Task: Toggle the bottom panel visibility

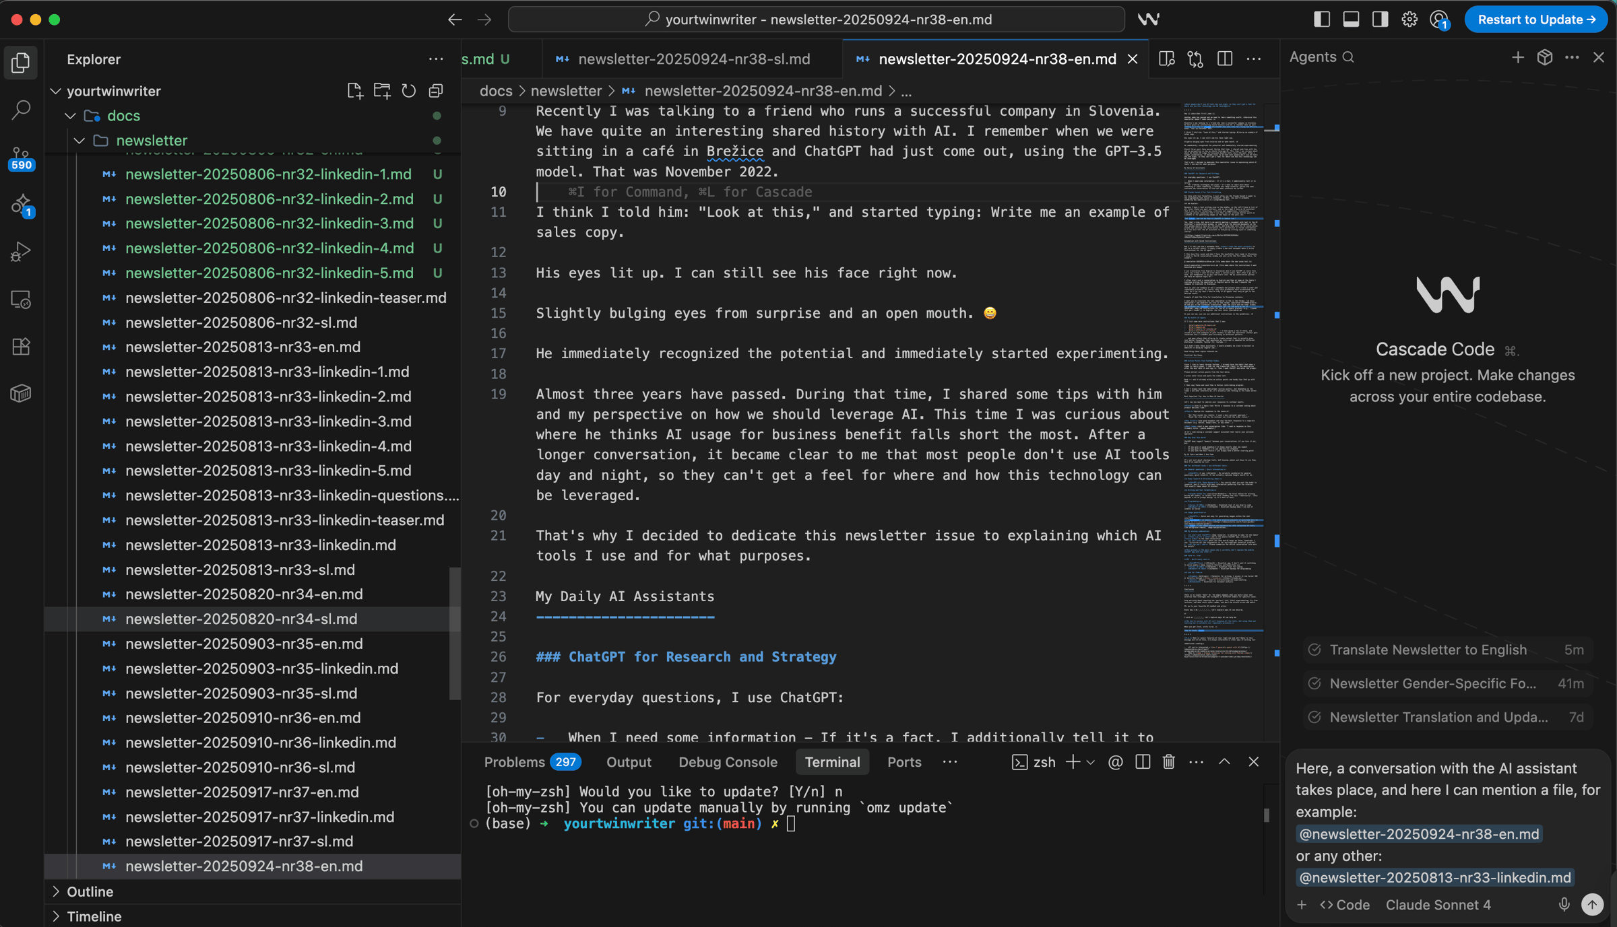Action: 1351,20
